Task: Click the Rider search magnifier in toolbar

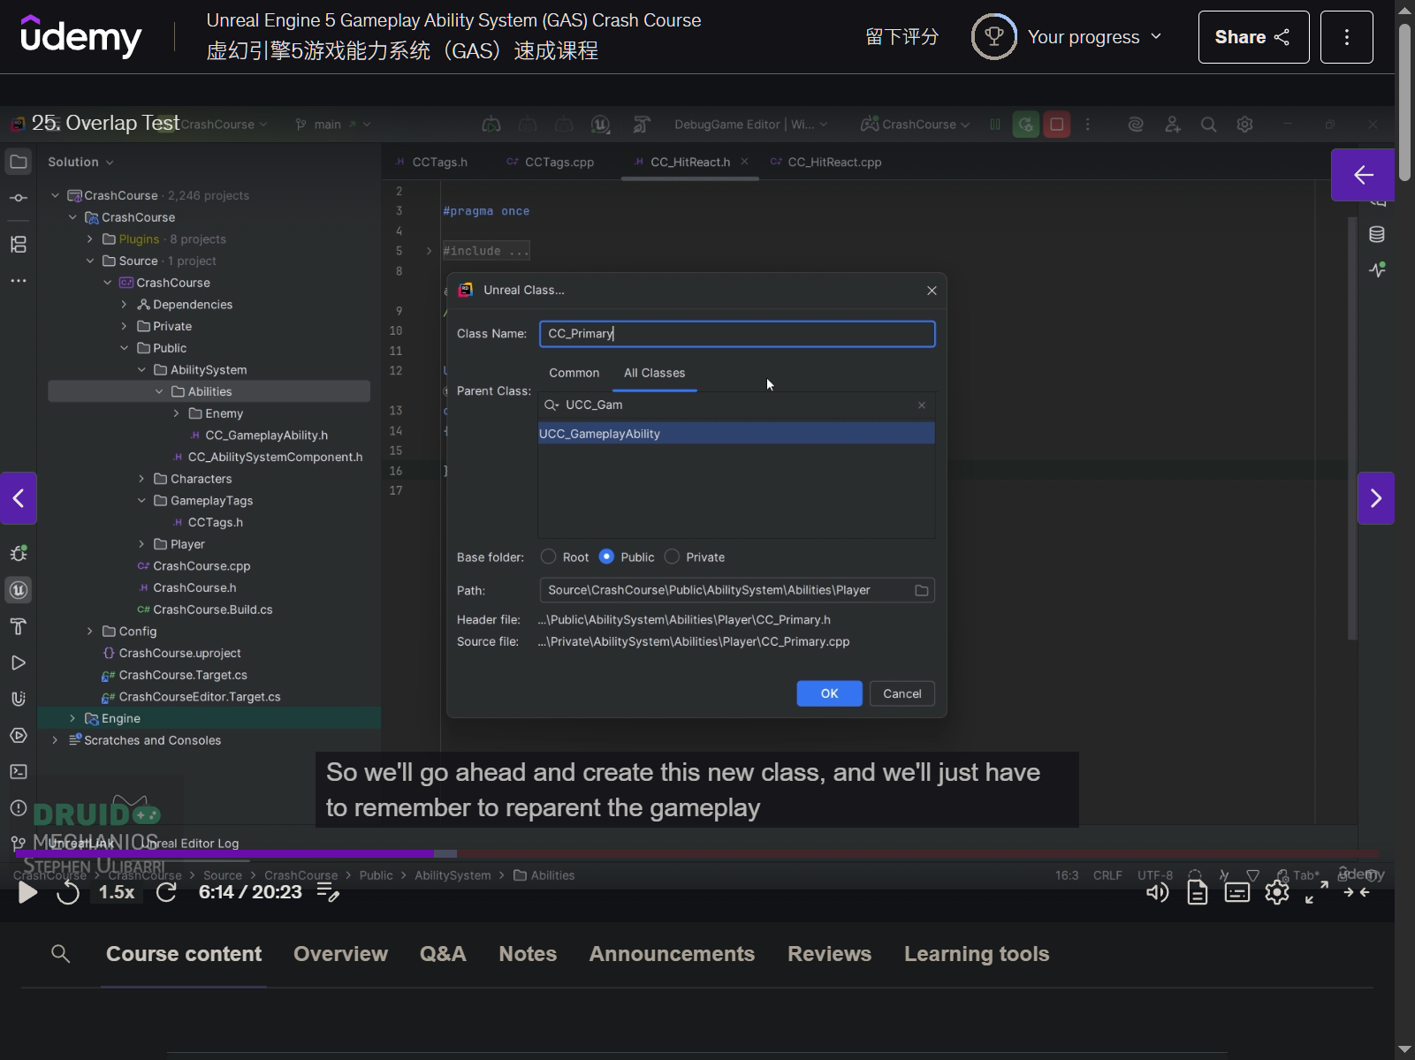Action: click(x=1208, y=125)
